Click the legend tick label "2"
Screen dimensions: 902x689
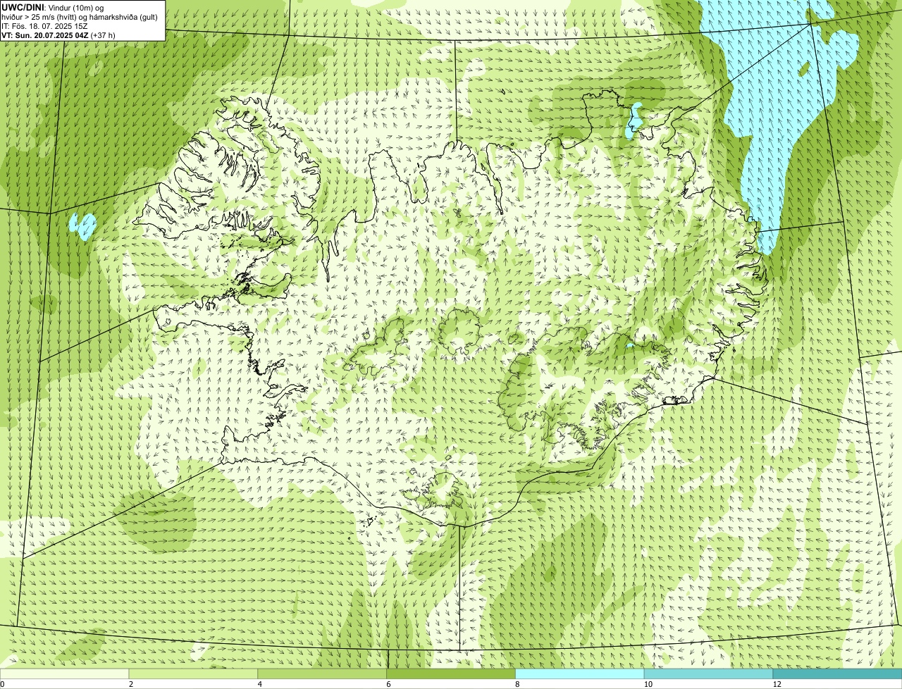(131, 684)
